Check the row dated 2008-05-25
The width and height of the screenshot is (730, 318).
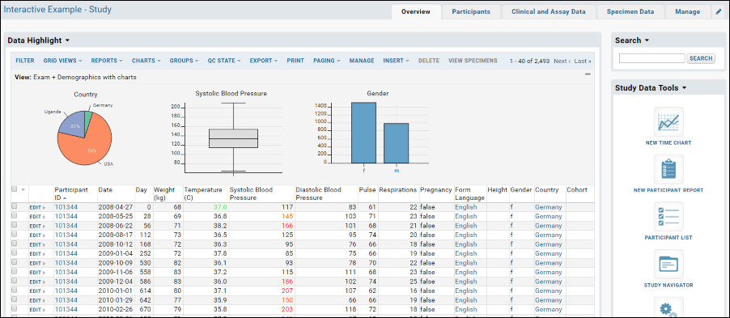(14, 215)
